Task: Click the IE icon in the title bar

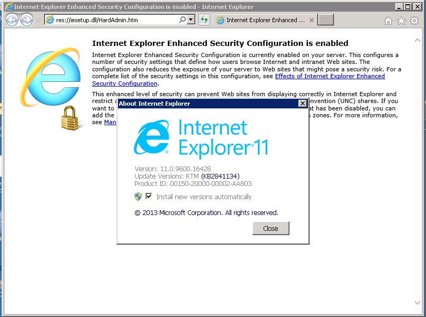Action: pyautogui.click(x=9, y=7)
